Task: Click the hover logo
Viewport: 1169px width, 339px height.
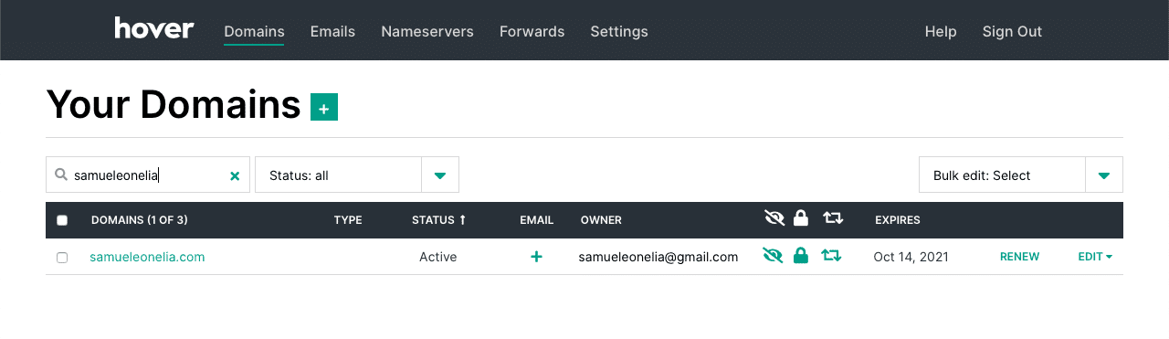Action: tap(154, 29)
